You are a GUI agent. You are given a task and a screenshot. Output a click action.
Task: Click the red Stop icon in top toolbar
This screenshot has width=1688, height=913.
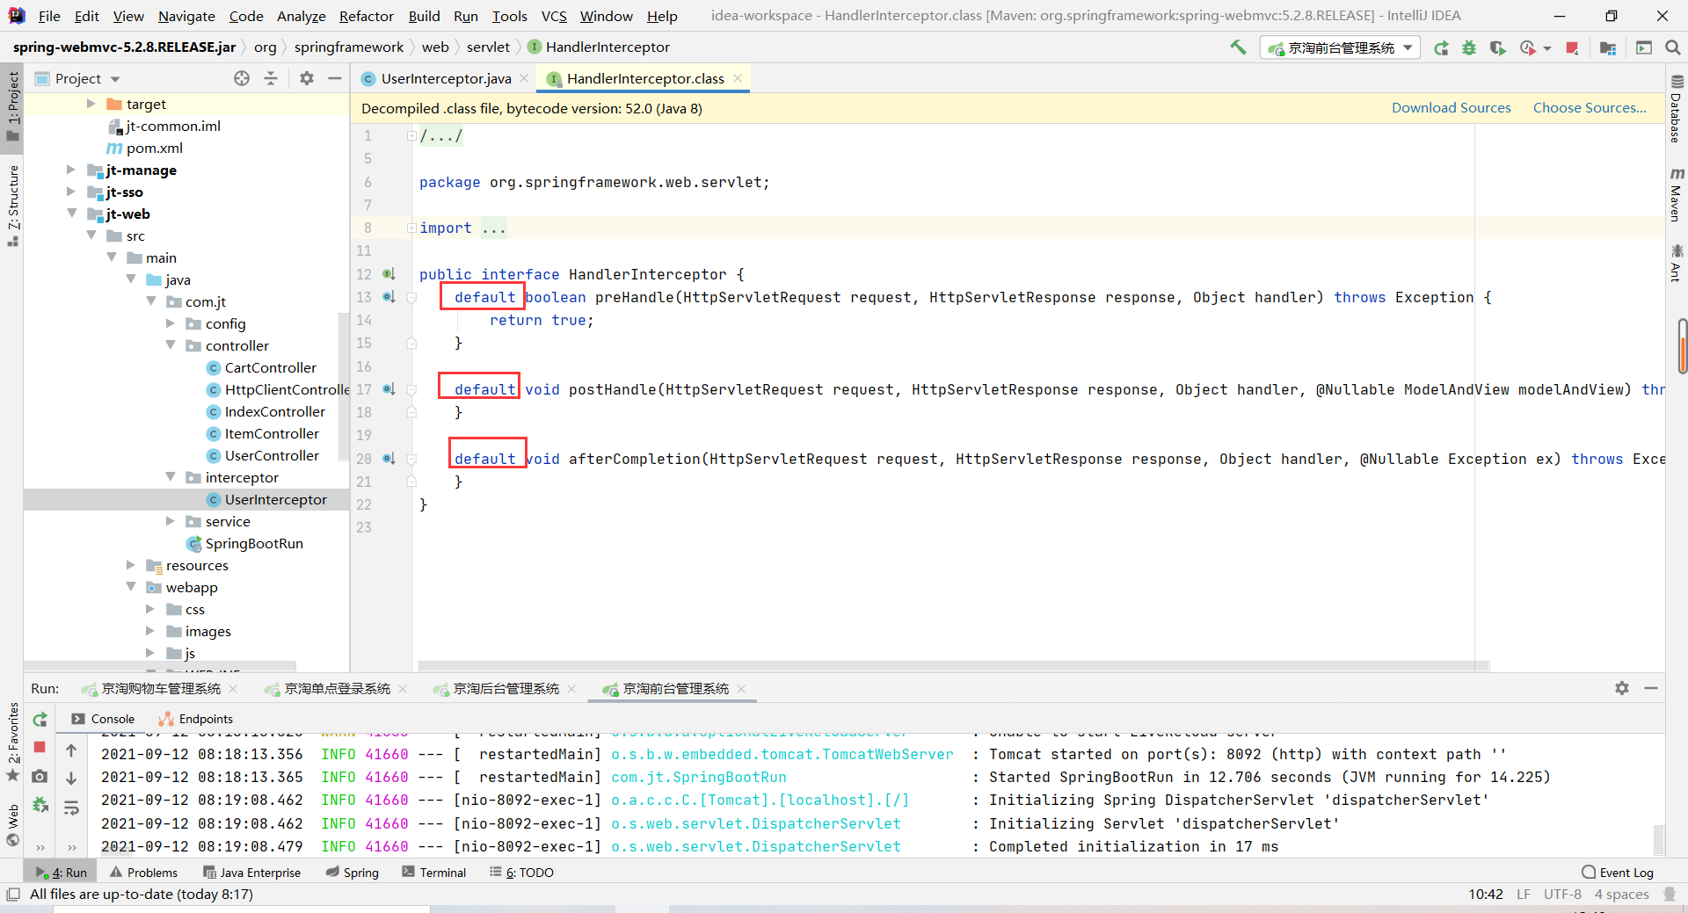tap(1573, 47)
